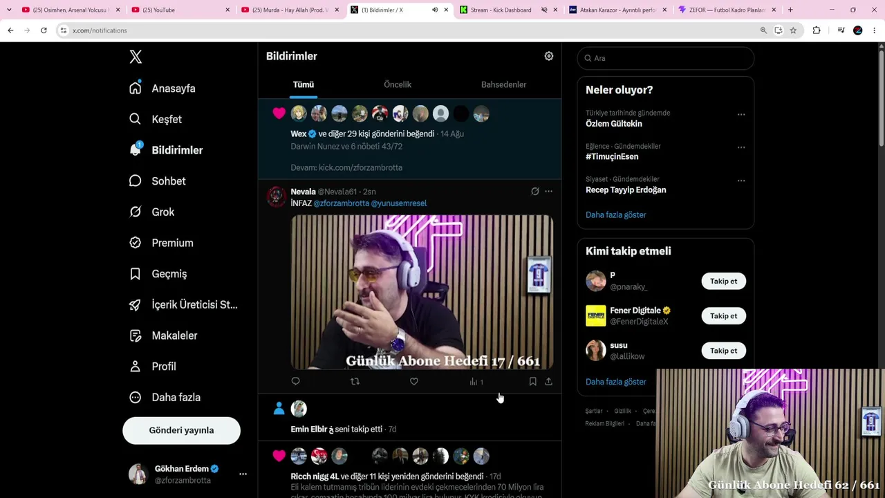Image resolution: width=885 pixels, height=498 pixels.
Task: Open the Premium page
Action: coord(162,243)
